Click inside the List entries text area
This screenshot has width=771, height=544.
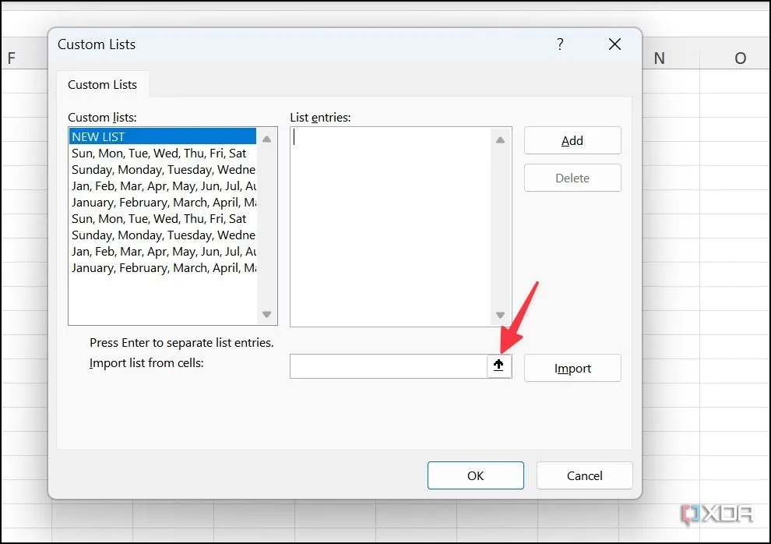point(389,226)
